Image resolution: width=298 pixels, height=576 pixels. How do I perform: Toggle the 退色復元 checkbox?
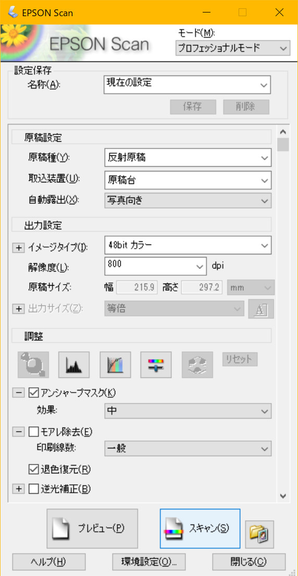(33, 469)
